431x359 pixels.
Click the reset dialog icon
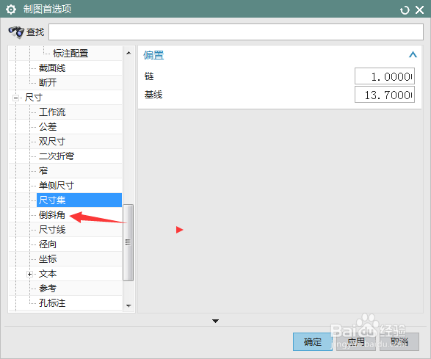pos(405,10)
